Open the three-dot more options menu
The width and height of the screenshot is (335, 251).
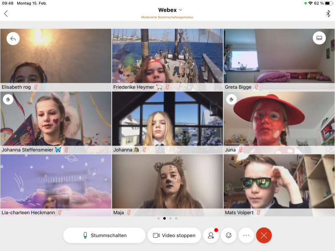click(x=246, y=235)
